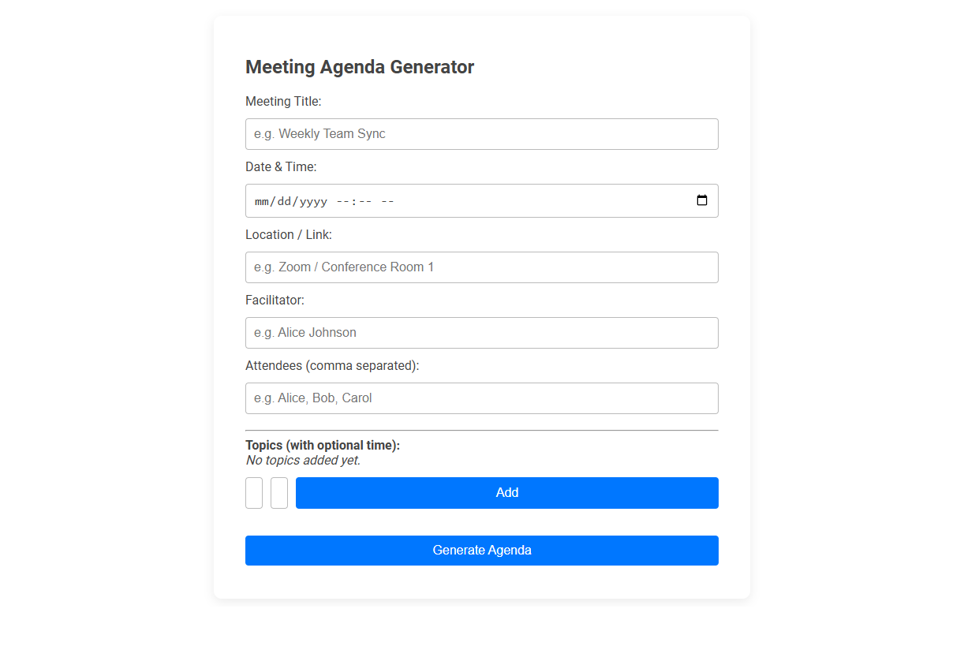Click the Meeting Agenda Generator heading

coord(359,67)
